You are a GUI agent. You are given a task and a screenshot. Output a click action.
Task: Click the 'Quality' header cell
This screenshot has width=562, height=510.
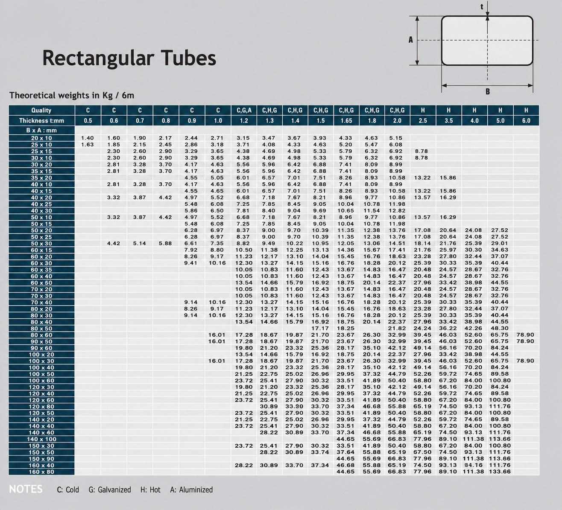point(41,110)
